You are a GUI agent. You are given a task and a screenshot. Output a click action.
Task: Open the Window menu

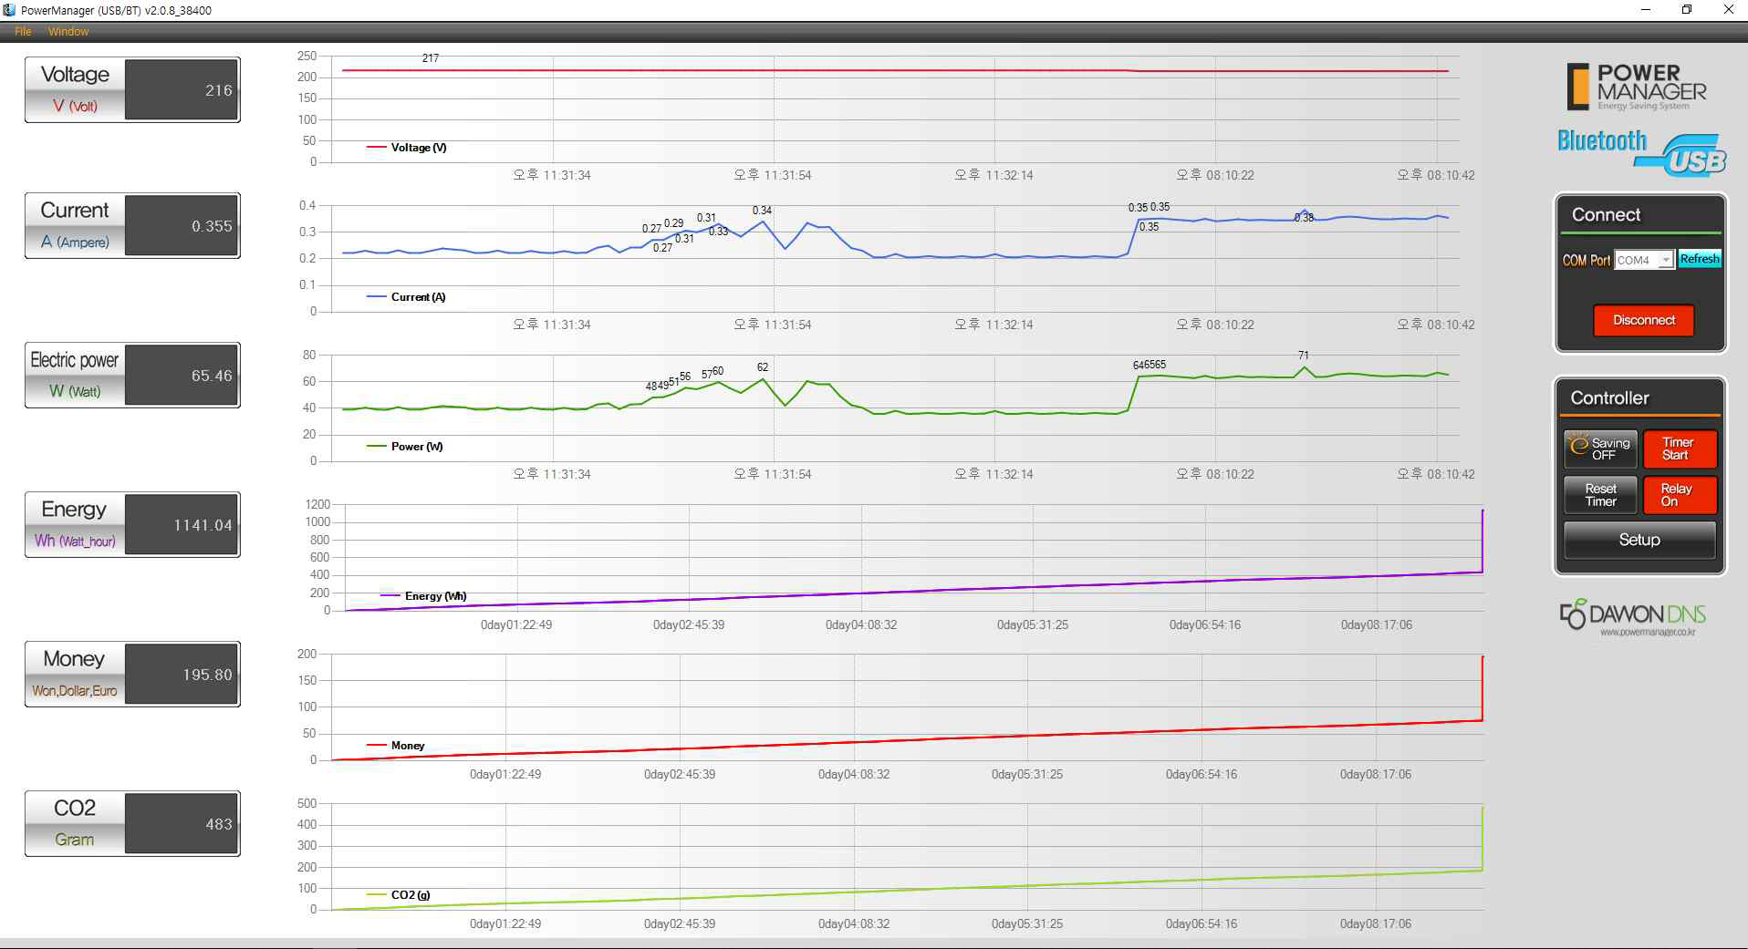pos(68,32)
